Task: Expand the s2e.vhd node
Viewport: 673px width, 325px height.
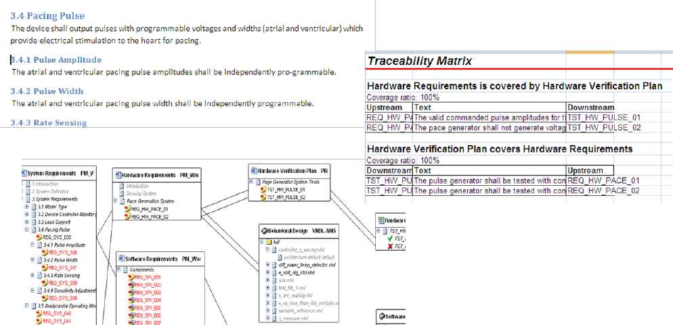Action: [268, 280]
